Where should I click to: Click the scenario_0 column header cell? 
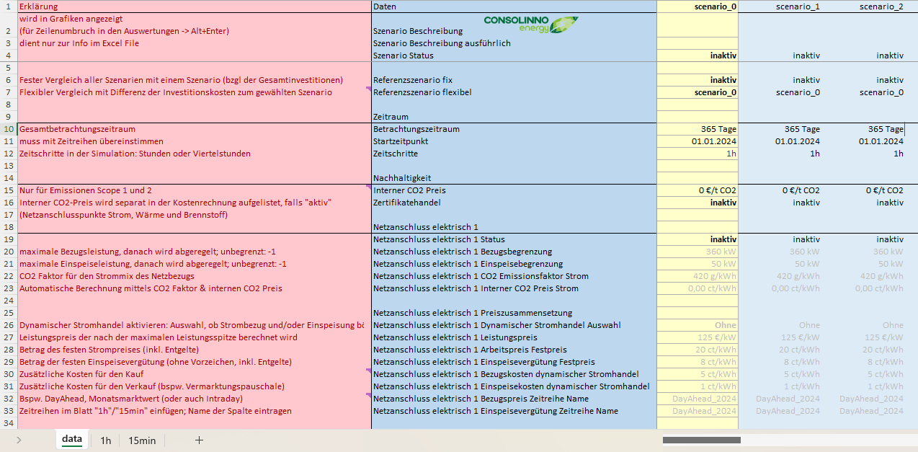click(698, 6)
